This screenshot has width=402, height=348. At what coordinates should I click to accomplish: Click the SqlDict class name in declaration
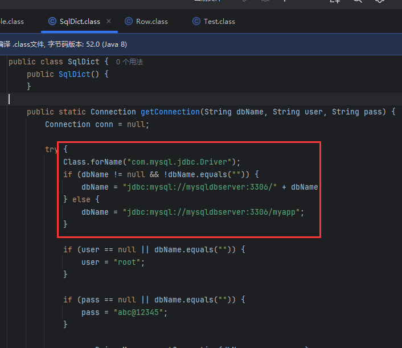(x=83, y=62)
